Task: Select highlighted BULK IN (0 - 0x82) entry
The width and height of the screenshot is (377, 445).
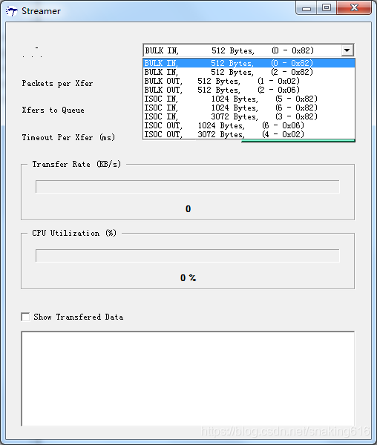Action: tap(249, 63)
